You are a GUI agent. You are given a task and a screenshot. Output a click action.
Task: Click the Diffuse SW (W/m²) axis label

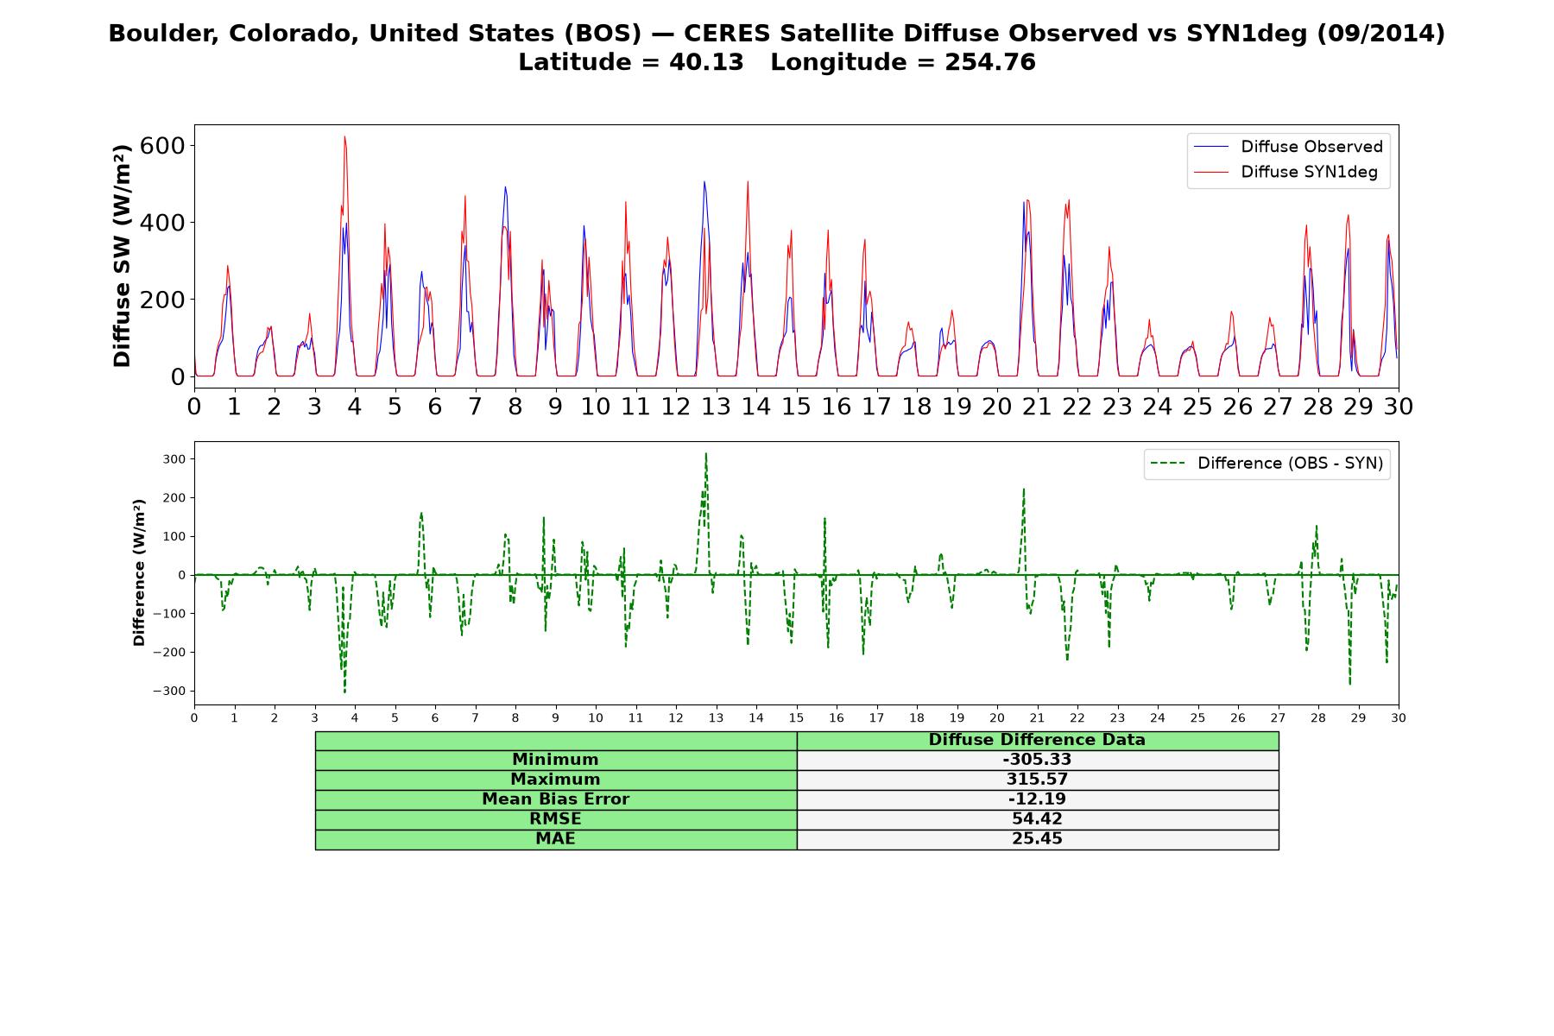click(x=123, y=256)
